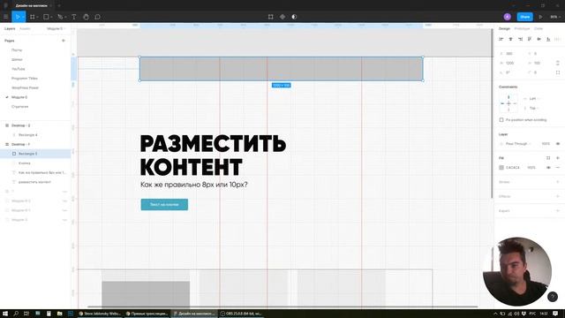Add a stroke in Stroke section
Viewport: 565px width, 318px height.
[558, 182]
